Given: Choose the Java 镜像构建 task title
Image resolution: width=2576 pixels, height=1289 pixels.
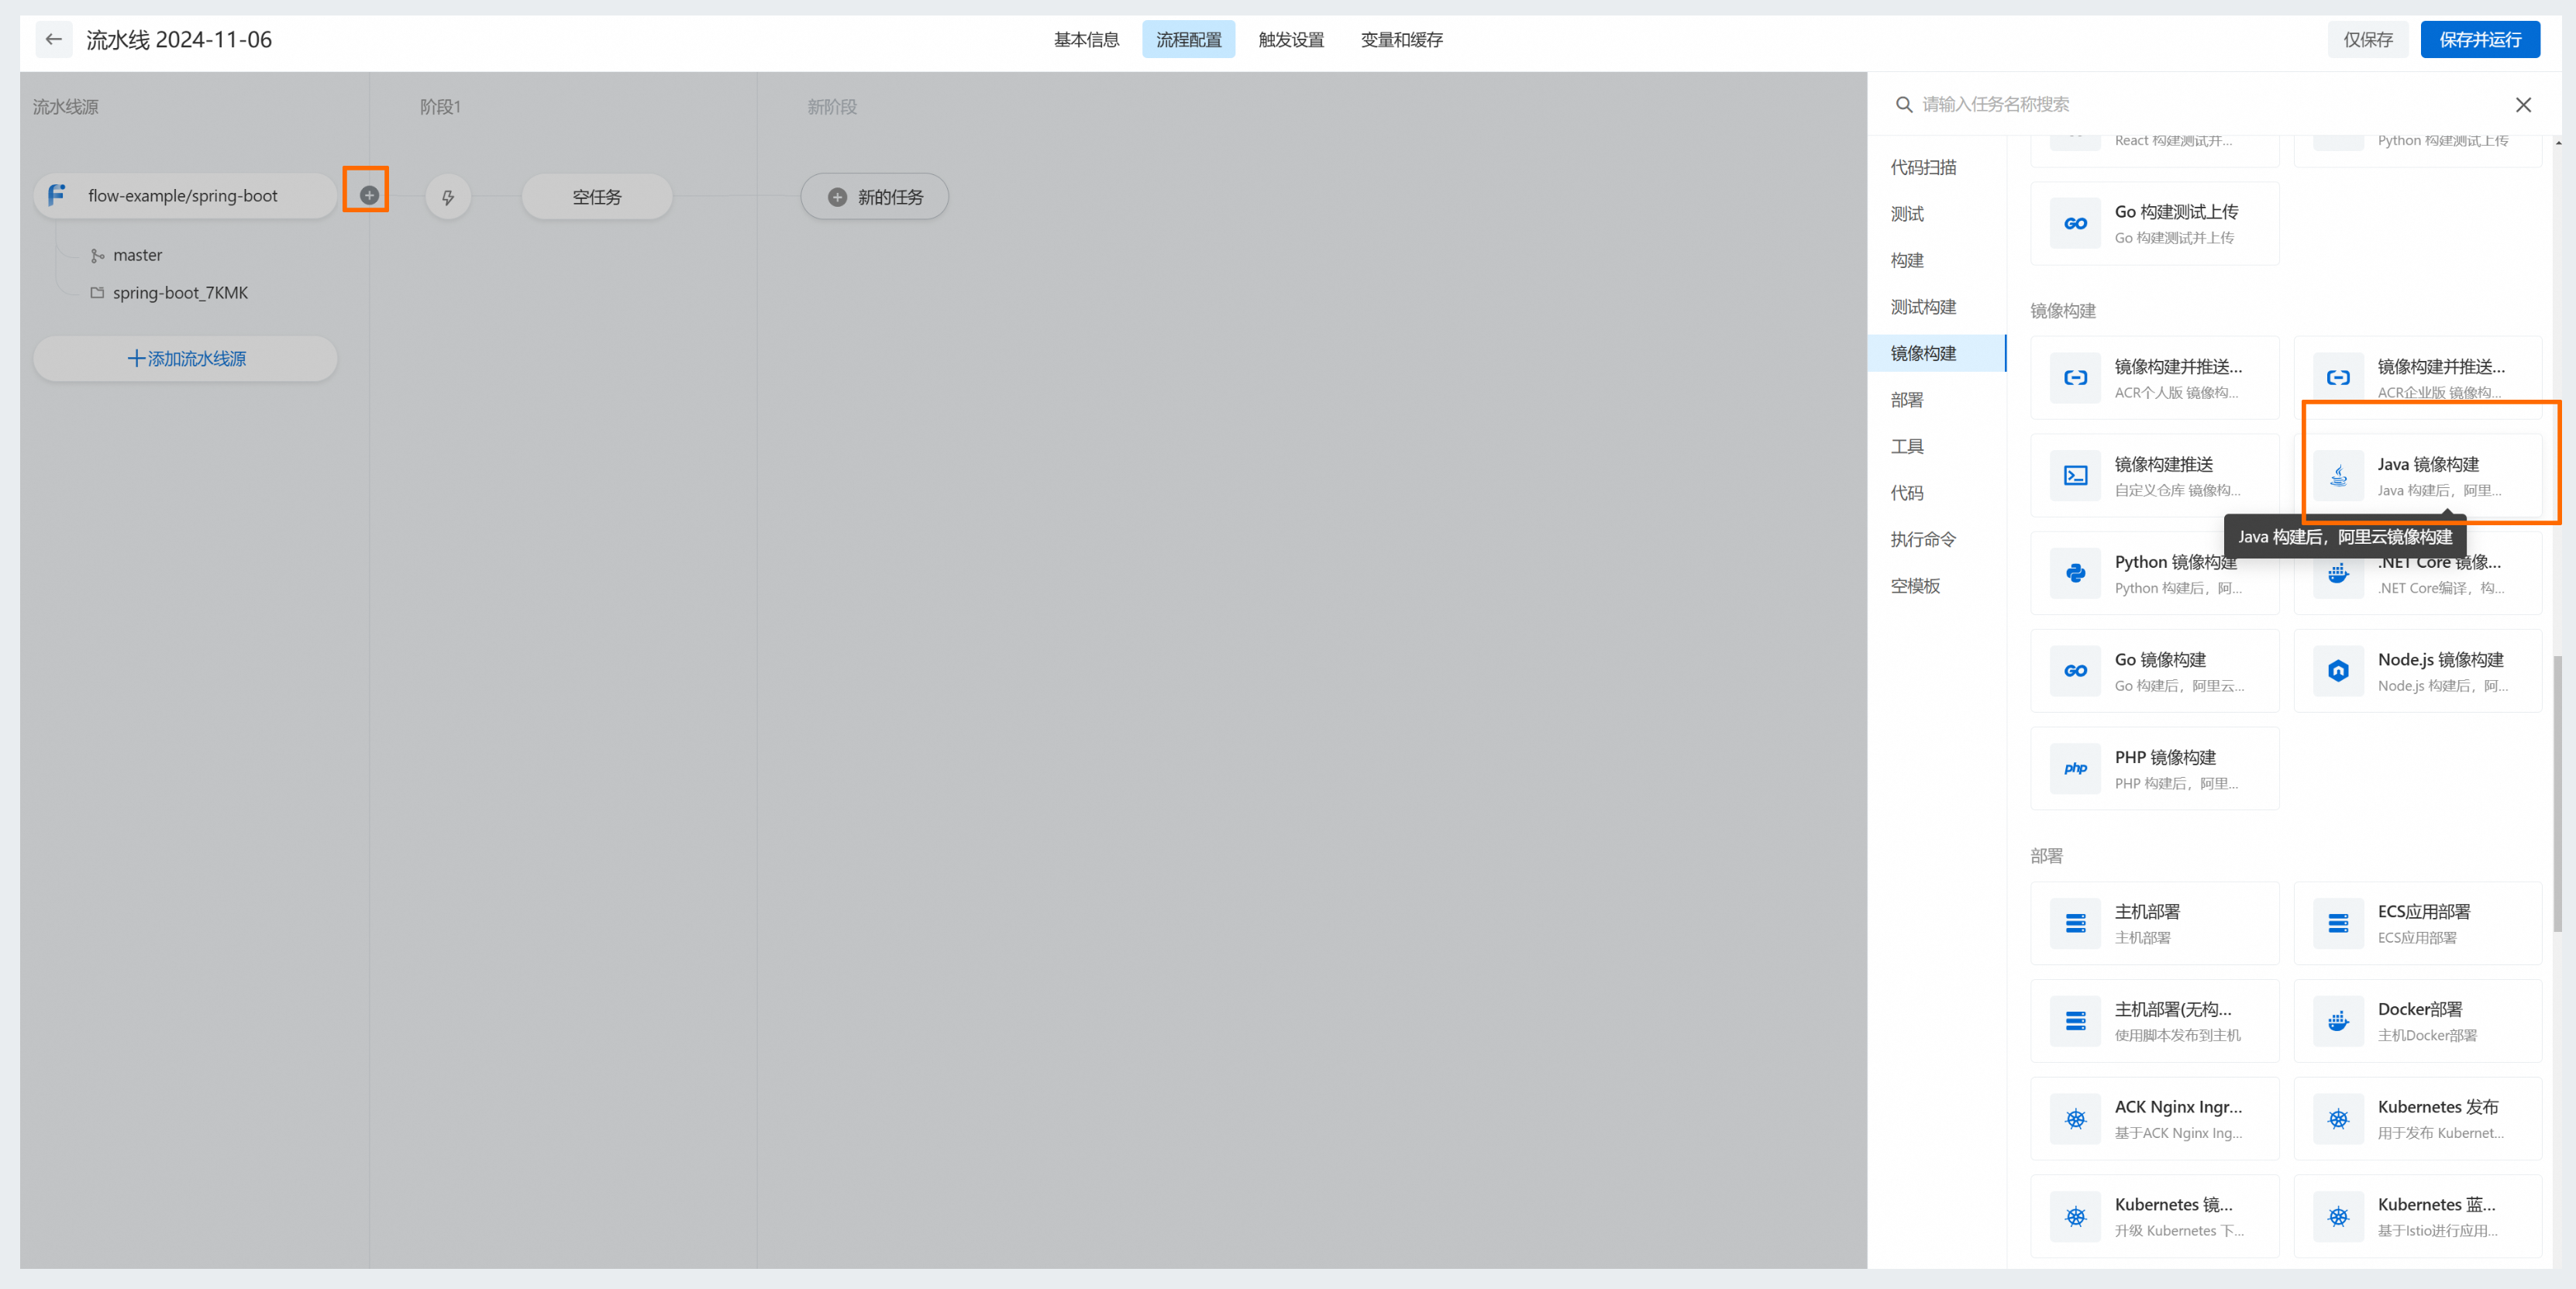Looking at the screenshot, I should [2428, 465].
